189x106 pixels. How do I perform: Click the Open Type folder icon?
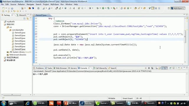[136, 8]
